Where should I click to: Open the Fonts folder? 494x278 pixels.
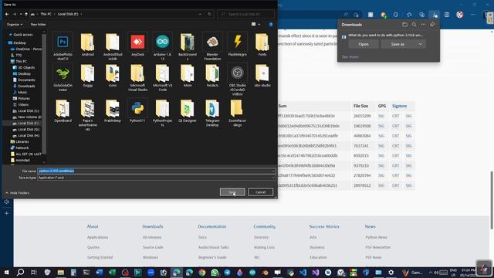click(262, 45)
